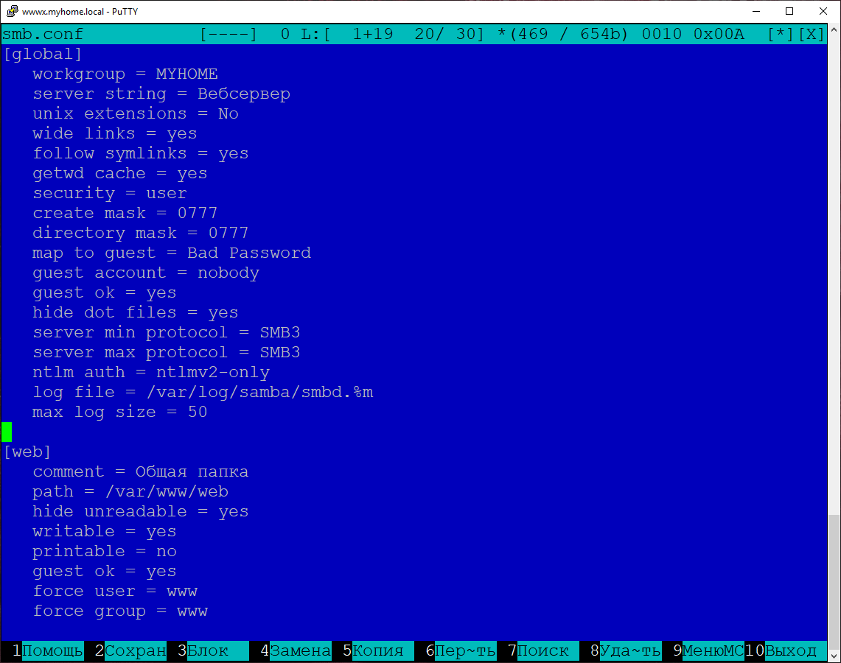This screenshot has height=663, width=841.
Task: Click the wide links = yes line
Action: pyautogui.click(x=115, y=133)
